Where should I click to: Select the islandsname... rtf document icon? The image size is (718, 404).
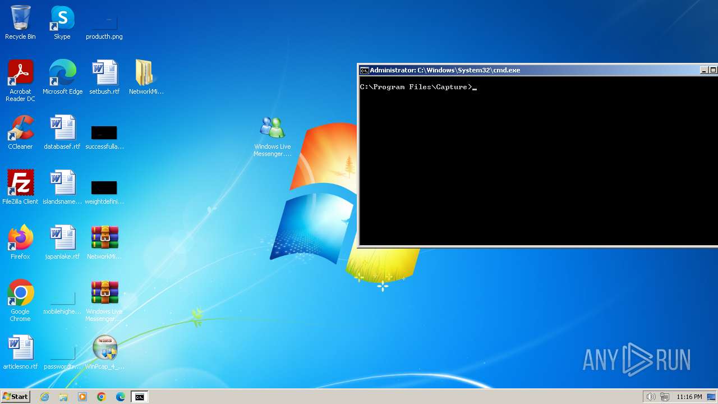point(62,187)
